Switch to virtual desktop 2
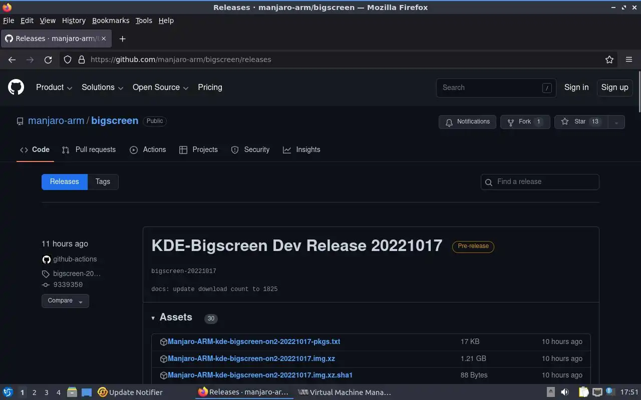 coord(34,392)
